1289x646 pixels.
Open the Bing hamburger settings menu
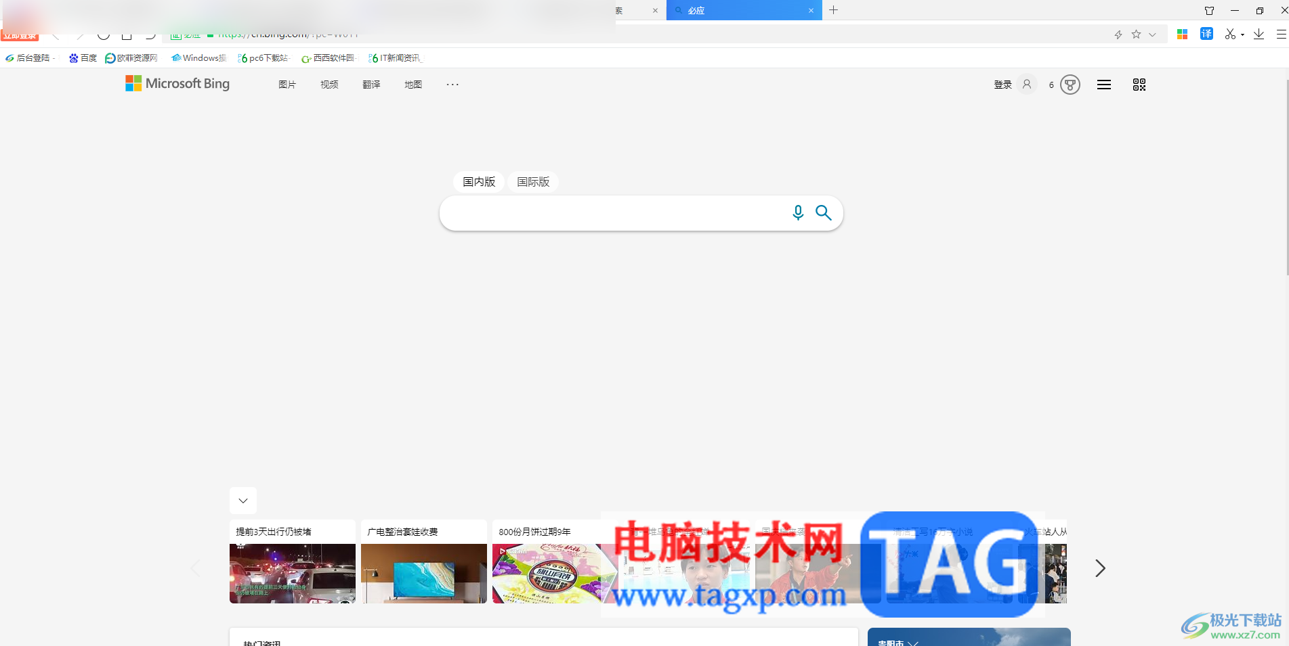pyautogui.click(x=1104, y=85)
